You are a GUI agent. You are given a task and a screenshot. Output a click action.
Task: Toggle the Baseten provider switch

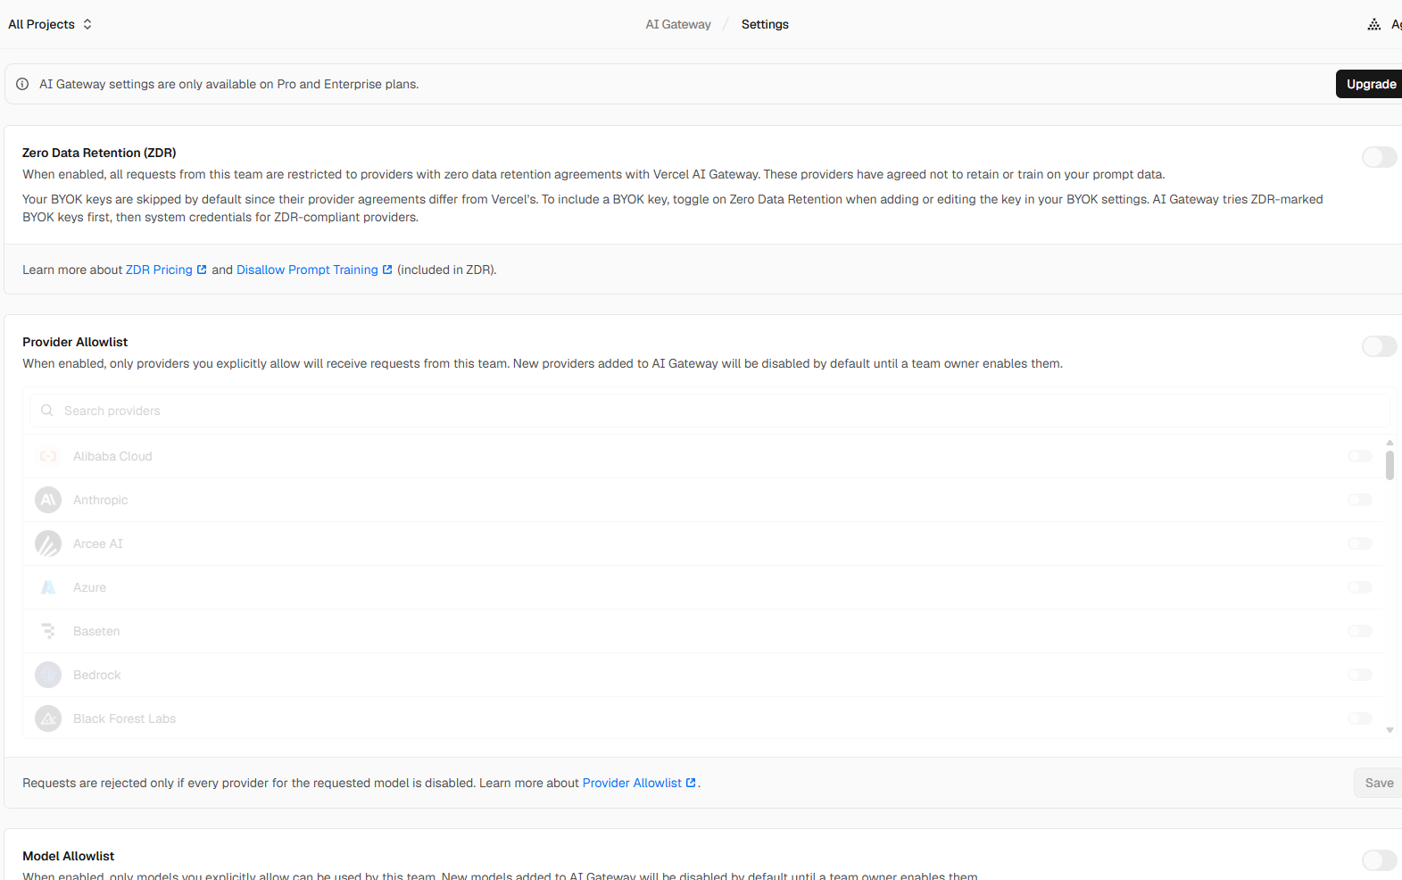(1360, 631)
